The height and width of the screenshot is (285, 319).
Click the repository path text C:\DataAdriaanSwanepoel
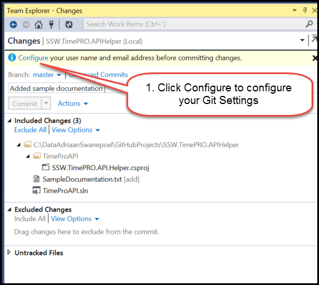coord(136,145)
